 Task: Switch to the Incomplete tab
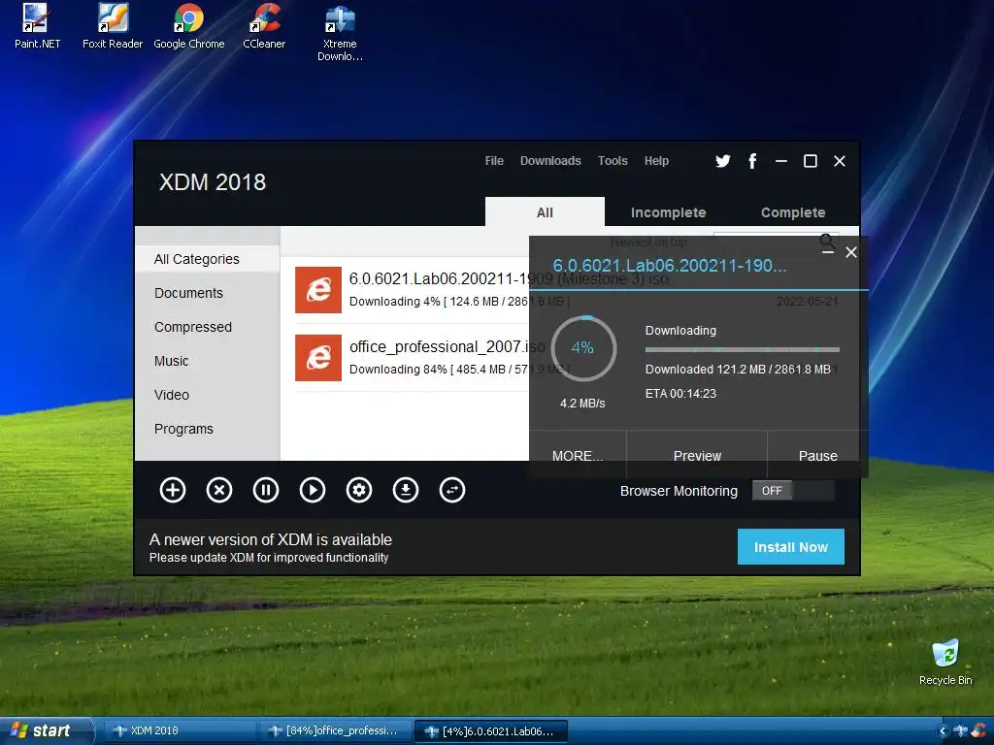[668, 212]
